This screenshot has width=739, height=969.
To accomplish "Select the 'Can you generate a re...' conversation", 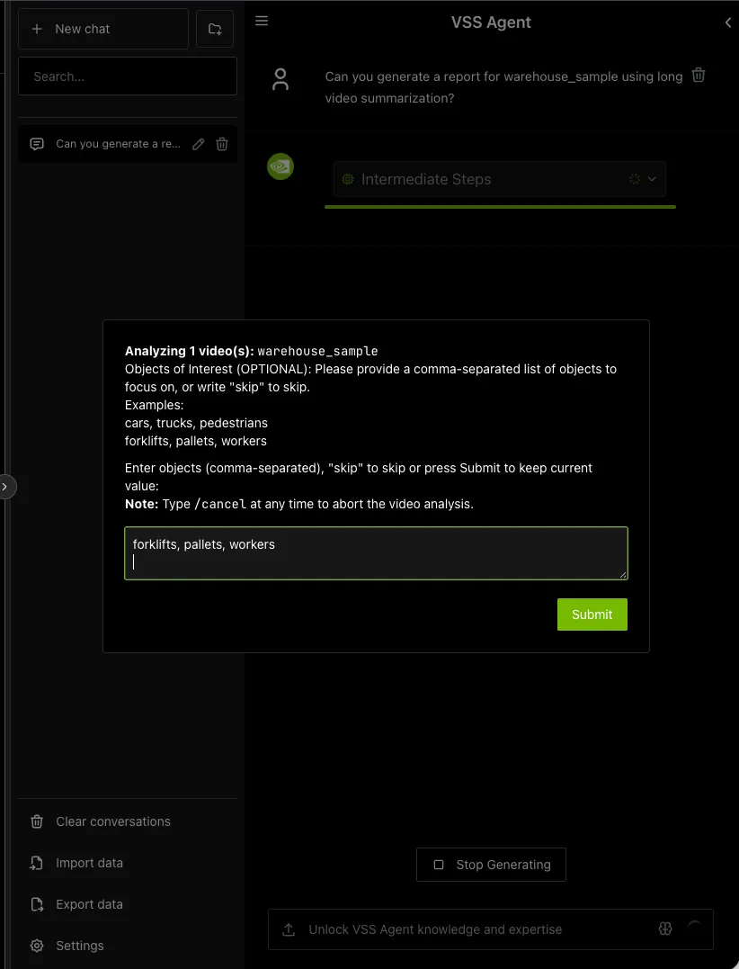I will 128,144.
